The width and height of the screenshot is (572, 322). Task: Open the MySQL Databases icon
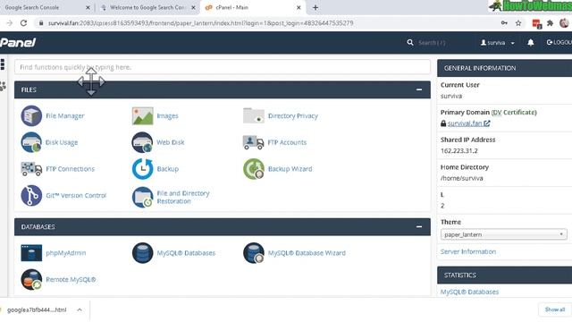tap(142, 252)
